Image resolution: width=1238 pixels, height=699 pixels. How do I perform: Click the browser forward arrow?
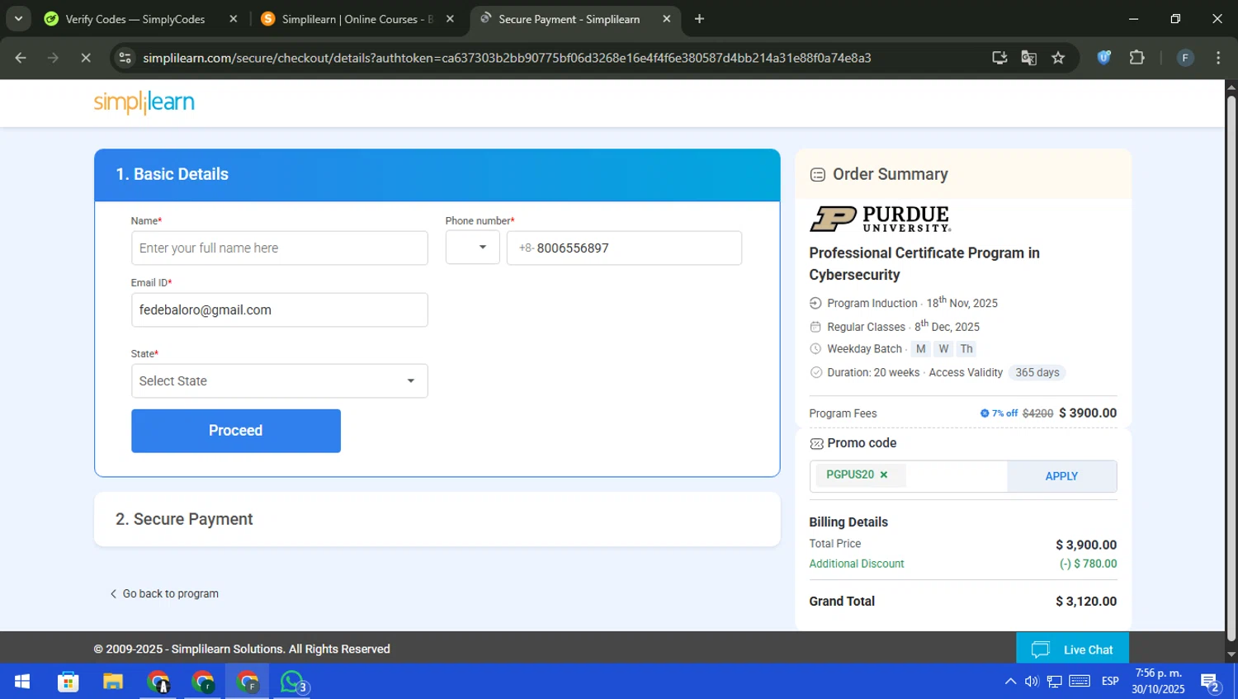point(53,58)
